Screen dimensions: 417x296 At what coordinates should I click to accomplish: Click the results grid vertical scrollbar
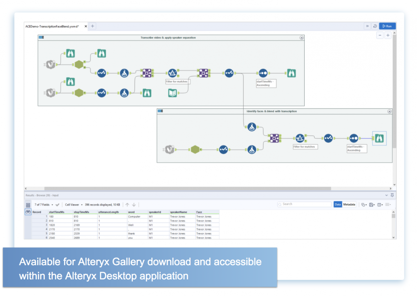393,216
